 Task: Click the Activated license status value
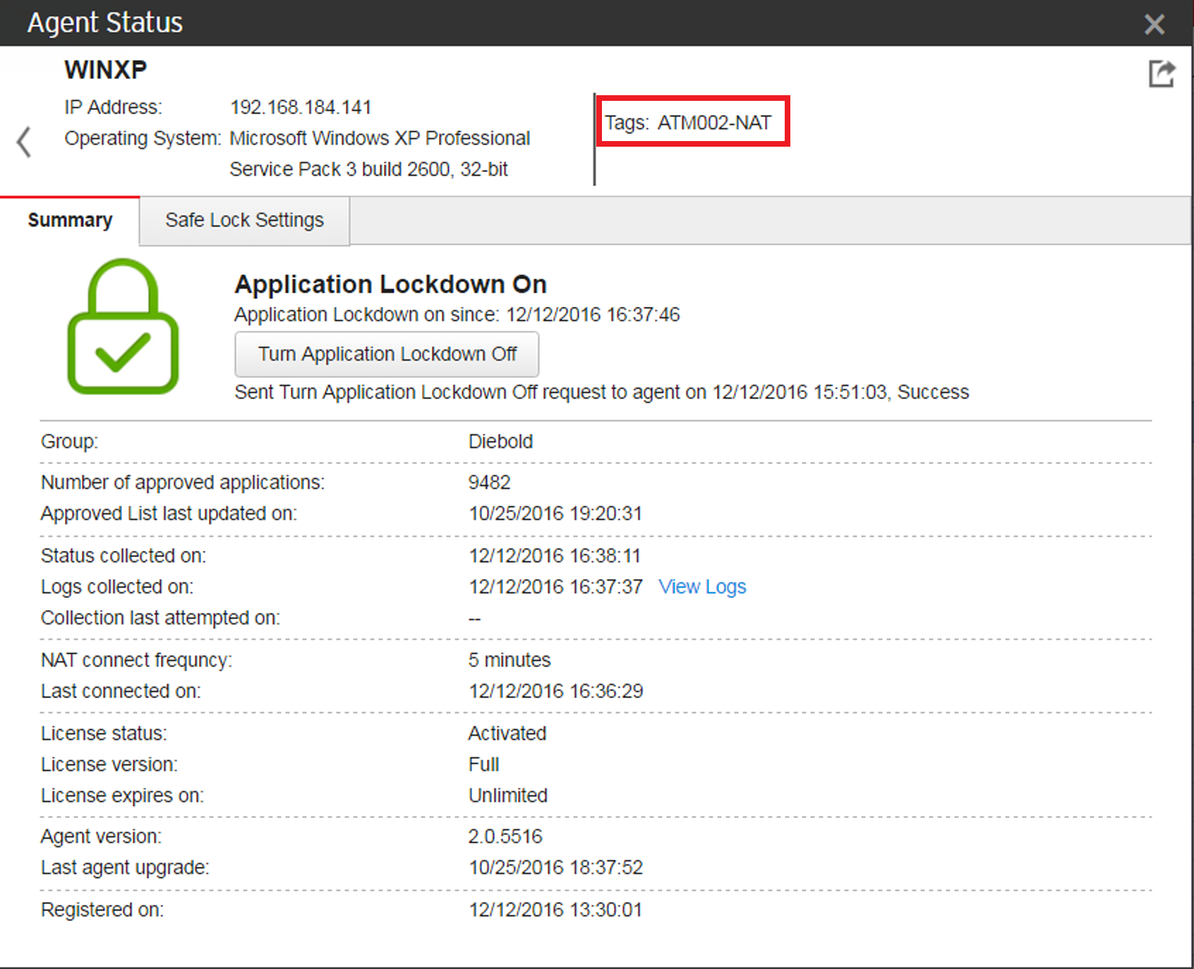(x=507, y=733)
